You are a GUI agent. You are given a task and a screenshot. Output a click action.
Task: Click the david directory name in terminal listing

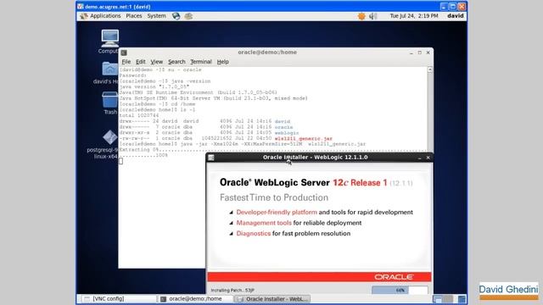(x=283, y=121)
